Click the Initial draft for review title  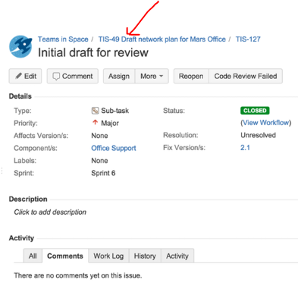click(x=93, y=53)
